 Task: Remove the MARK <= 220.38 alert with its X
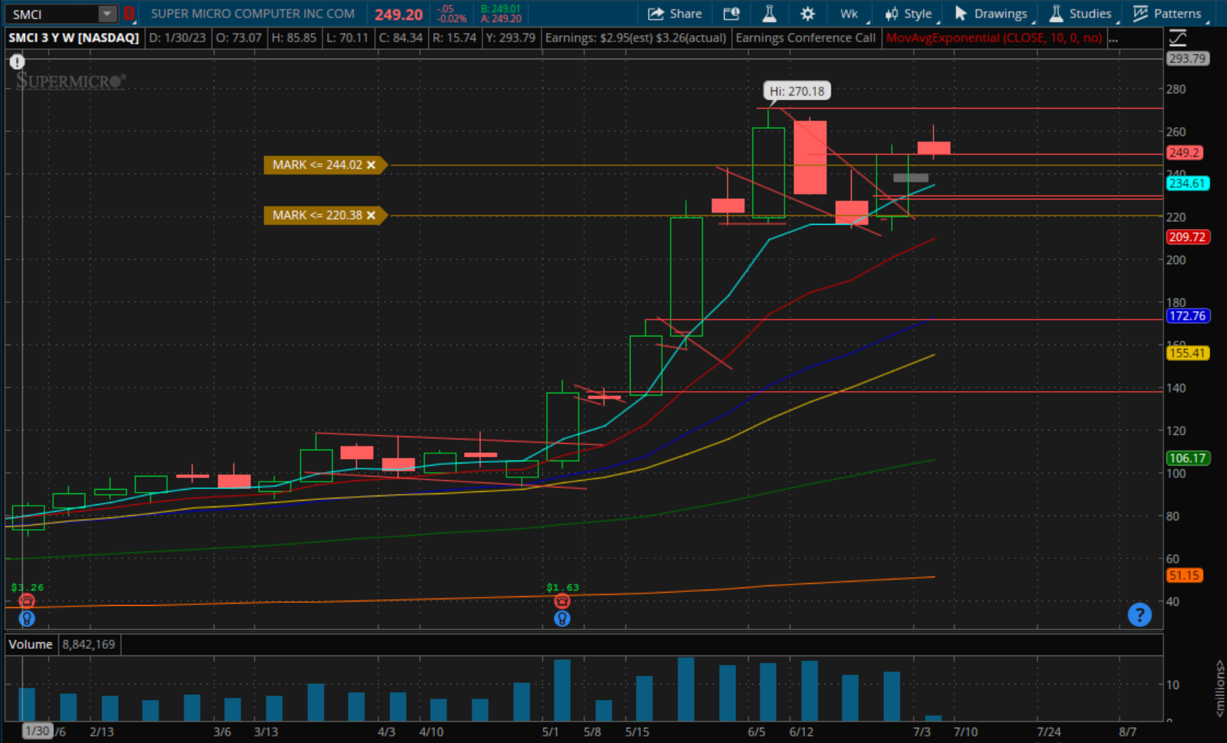click(371, 215)
